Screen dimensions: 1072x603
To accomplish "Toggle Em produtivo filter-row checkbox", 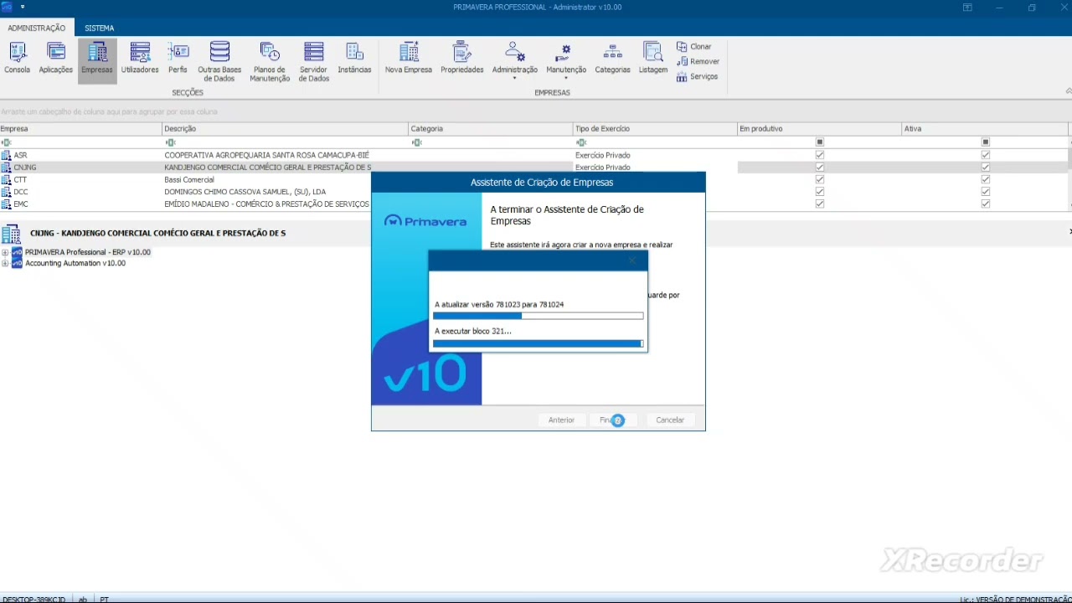I will [x=820, y=142].
